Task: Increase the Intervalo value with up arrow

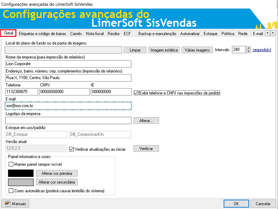Action: (x=248, y=48)
